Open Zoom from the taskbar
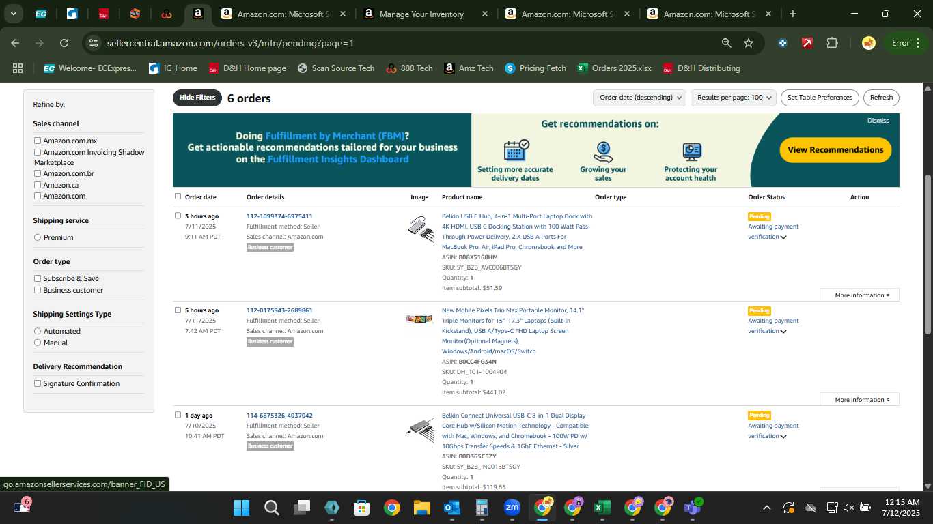The height and width of the screenshot is (524, 933). click(x=512, y=508)
